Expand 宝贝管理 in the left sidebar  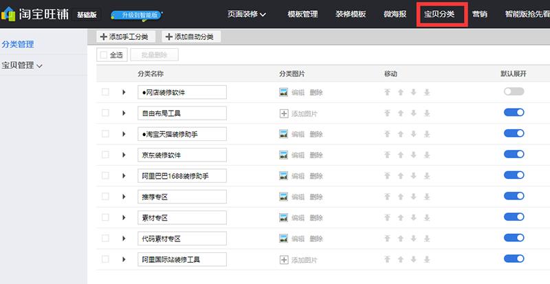(x=22, y=65)
